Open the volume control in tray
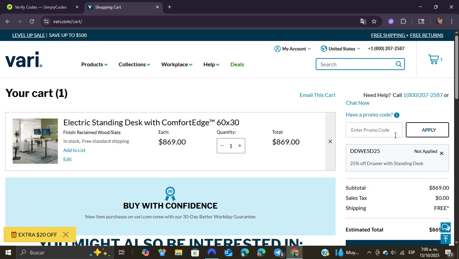The width and height of the screenshot is (459, 259). click(394, 253)
